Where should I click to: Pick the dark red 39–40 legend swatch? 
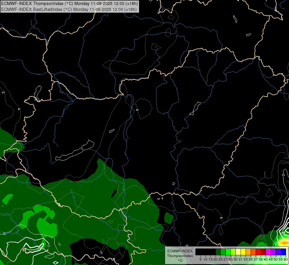coord(264,252)
